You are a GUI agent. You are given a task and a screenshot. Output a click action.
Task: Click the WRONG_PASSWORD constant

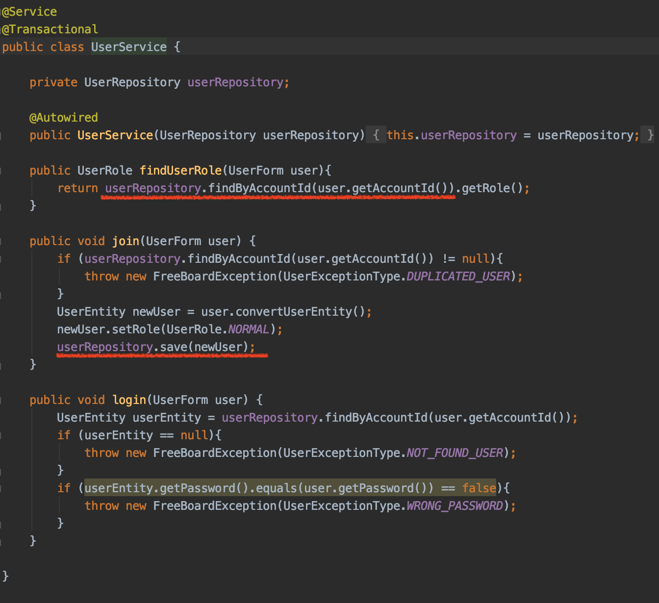coord(455,506)
